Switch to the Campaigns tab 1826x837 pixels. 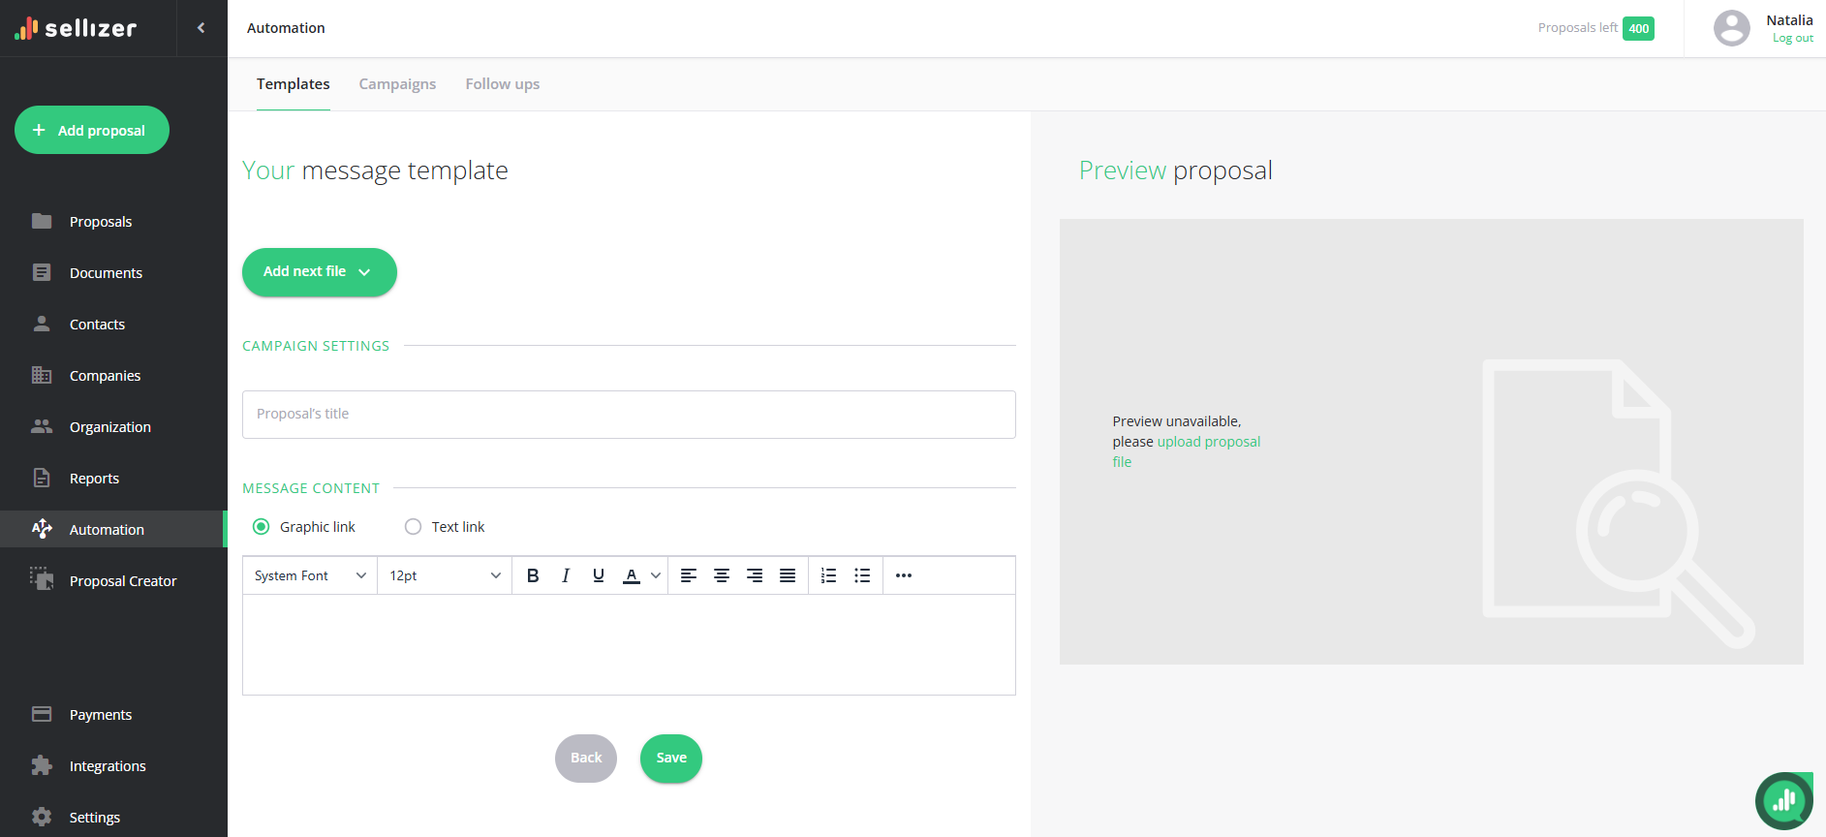tap(397, 84)
